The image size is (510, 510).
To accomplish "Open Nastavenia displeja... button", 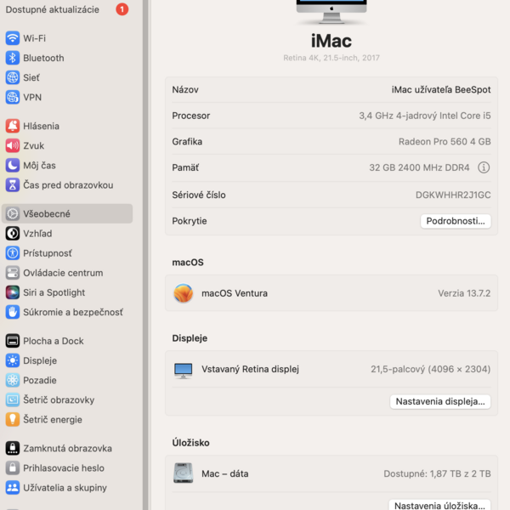I will pos(440,401).
